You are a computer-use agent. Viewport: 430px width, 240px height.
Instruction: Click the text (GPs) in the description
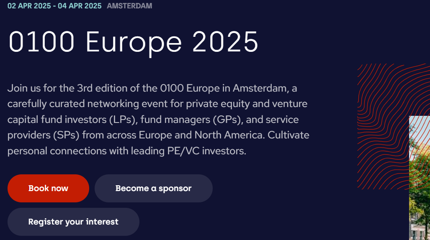tap(228, 120)
